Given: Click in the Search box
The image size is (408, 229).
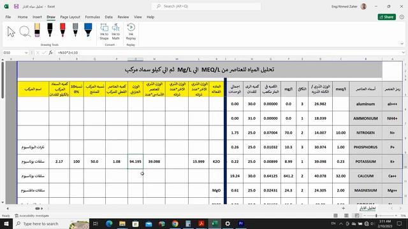Looking at the screenshot, I should (x=206, y=6).
